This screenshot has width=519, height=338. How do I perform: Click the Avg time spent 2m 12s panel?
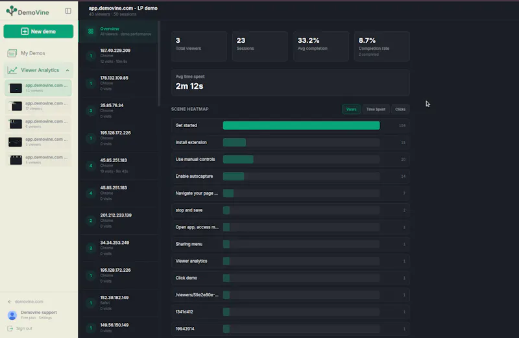291,83
